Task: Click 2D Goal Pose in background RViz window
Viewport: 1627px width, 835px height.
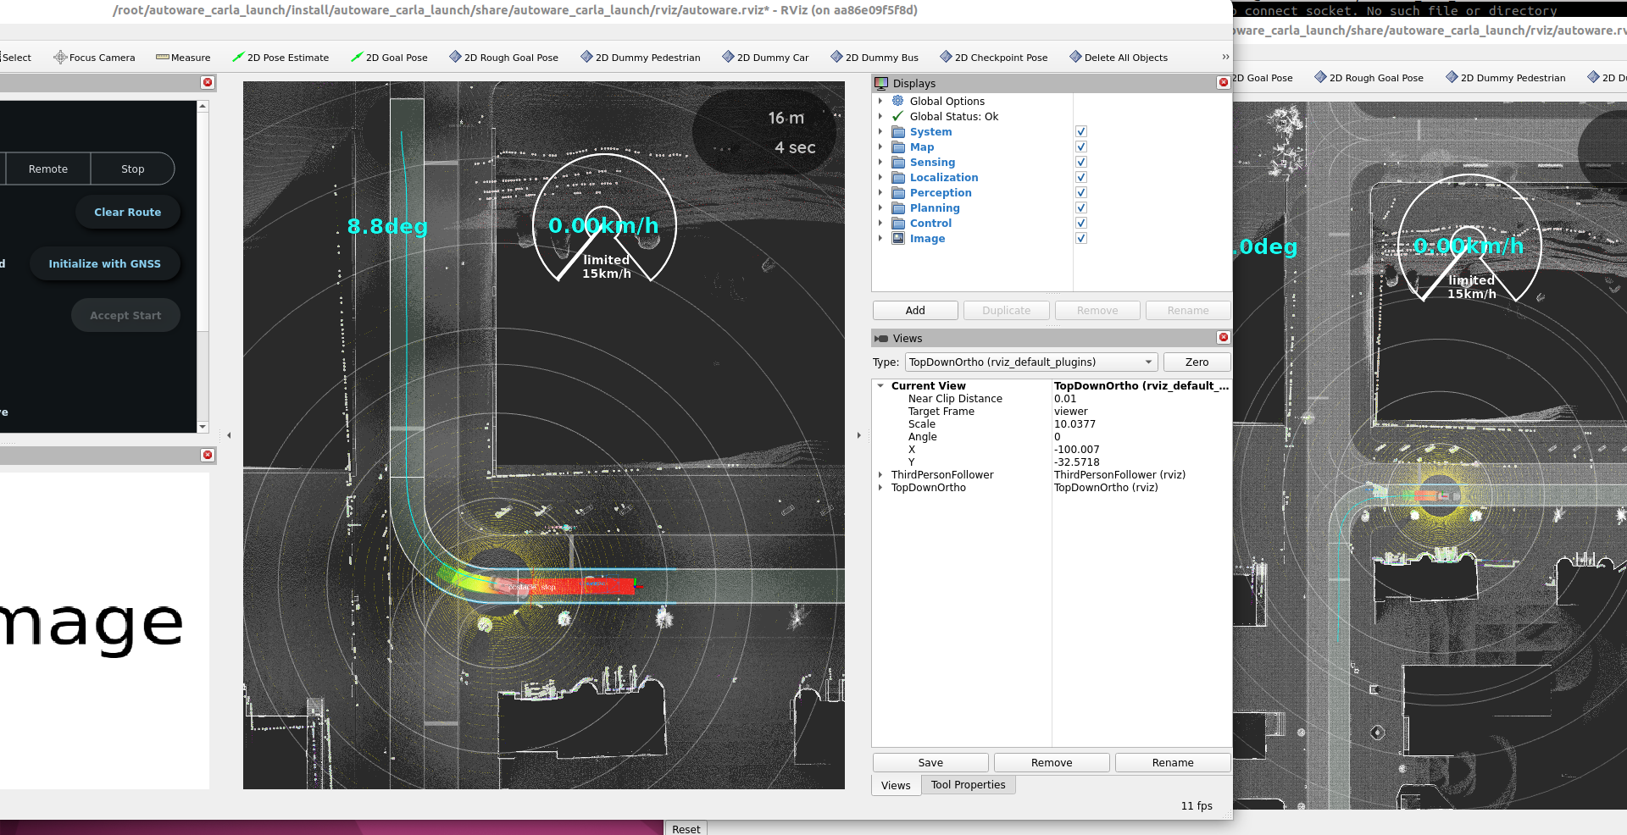Action: (x=1263, y=78)
